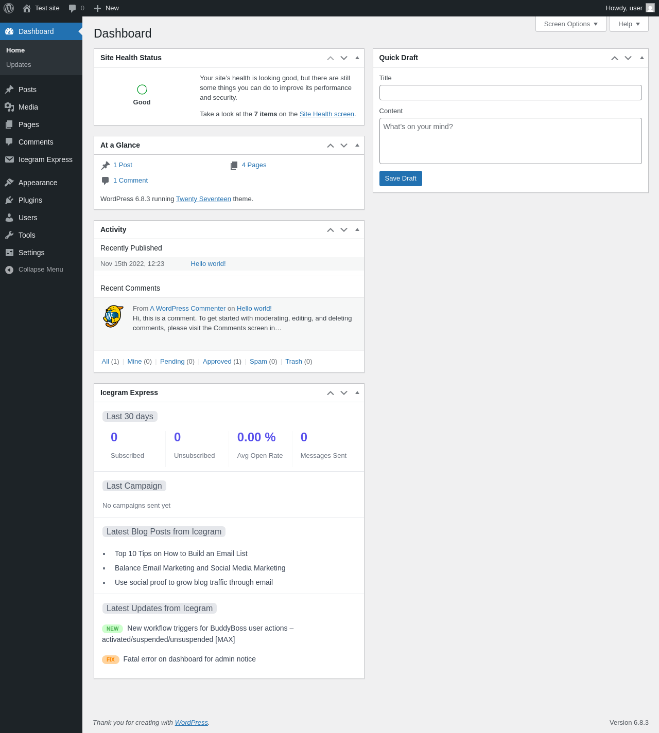Move At a Glance widget down
Screen dimensions: 659x733
344,146
